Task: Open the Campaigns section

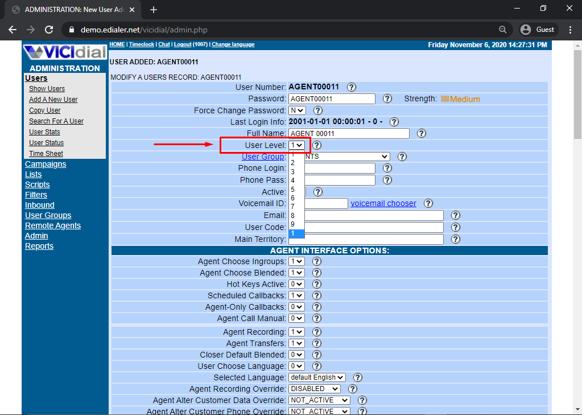Action: tap(46, 164)
